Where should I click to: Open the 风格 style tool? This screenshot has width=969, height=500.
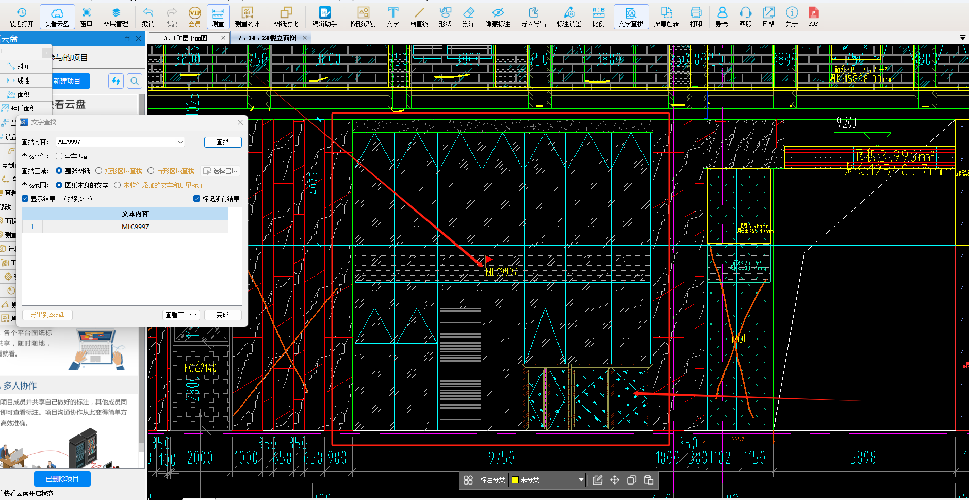769,17
